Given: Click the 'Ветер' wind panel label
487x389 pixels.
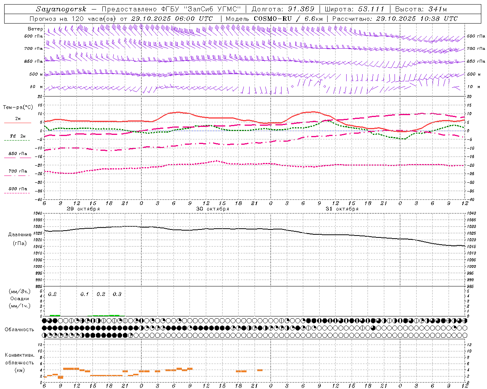Looking at the screenshot, I should [35, 29].
